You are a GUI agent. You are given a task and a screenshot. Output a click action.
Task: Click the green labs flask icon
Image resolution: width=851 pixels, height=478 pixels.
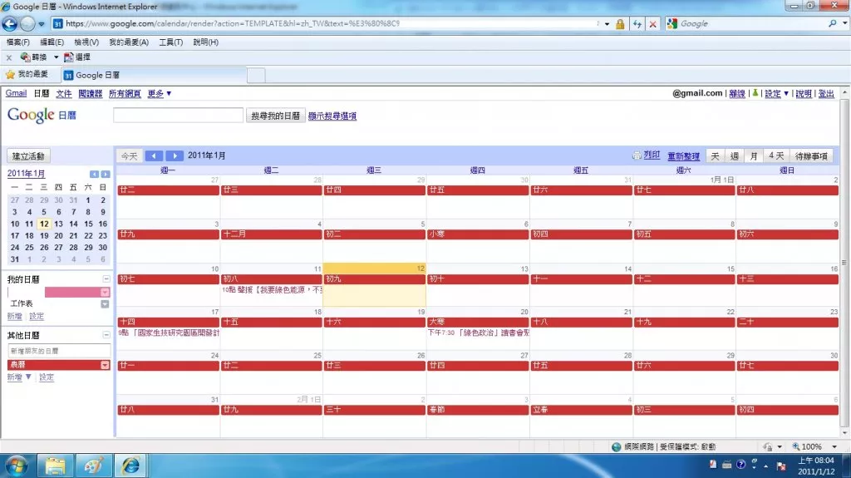[755, 93]
